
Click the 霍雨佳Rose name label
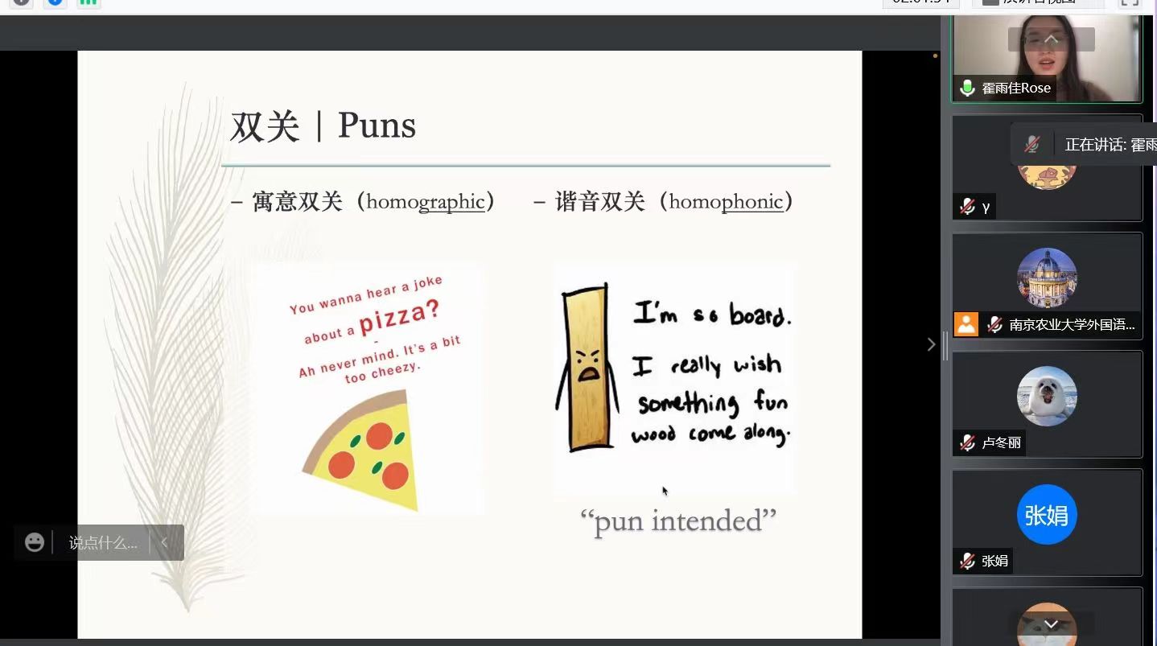(x=1016, y=88)
